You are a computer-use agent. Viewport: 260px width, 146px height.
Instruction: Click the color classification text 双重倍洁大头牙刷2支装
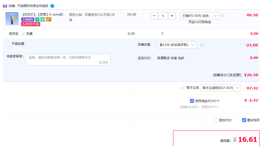pyautogui.click(x=92, y=17)
